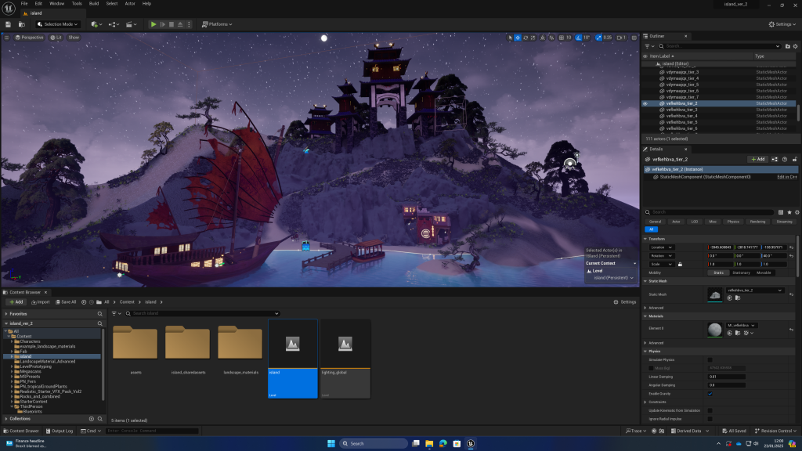
Task: Open Outliner settings gear icon
Action: (794, 46)
